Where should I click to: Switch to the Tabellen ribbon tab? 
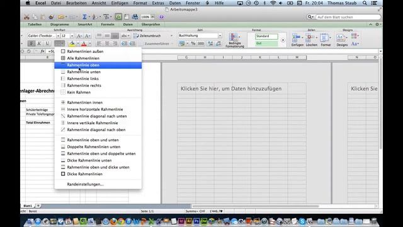pyautogui.click(x=35, y=25)
